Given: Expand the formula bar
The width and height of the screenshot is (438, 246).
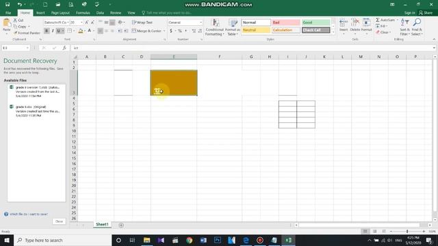Looking at the screenshot, I should point(434,48).
